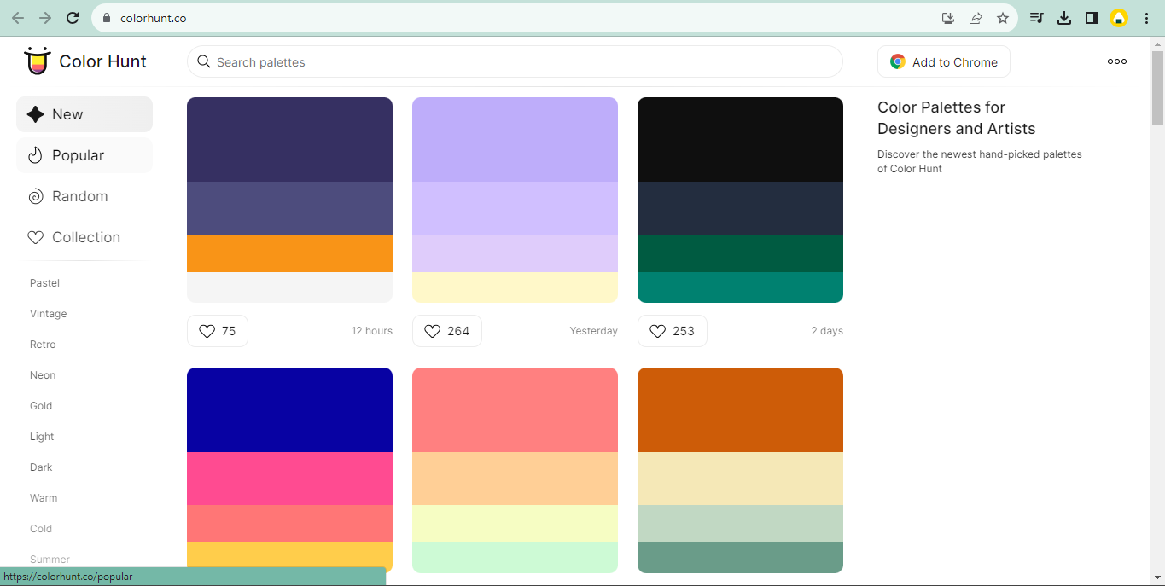
Task: Click the lavender top swatch of second palette
Action: click(515, 139)
